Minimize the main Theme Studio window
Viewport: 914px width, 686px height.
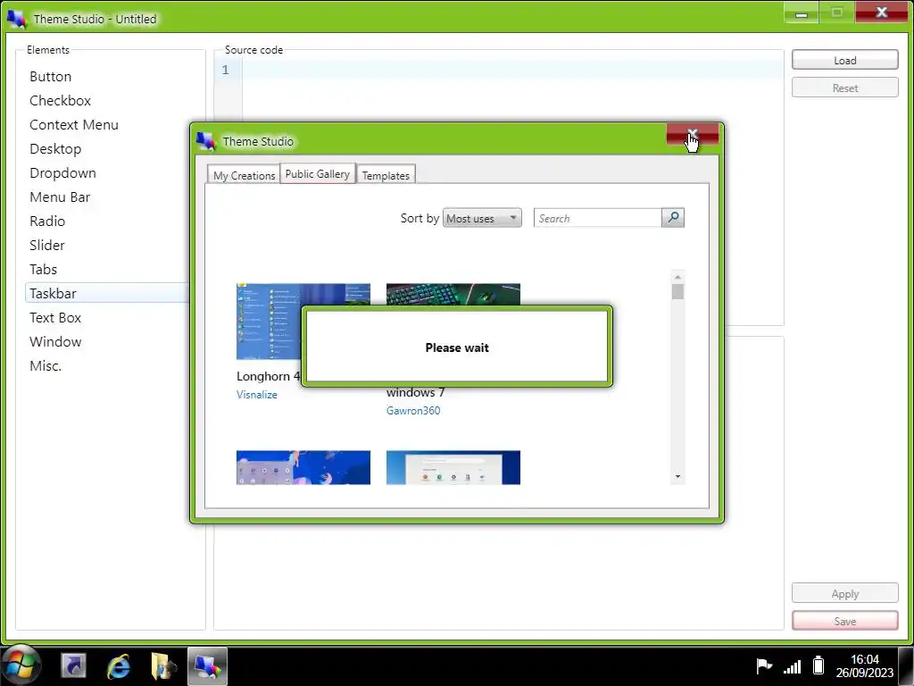802,13
